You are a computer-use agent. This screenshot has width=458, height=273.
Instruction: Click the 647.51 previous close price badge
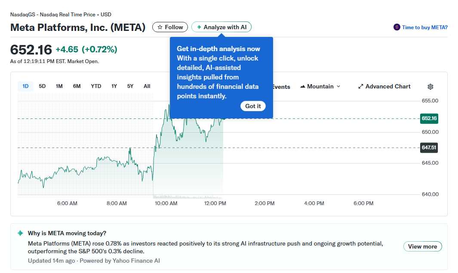429,148
